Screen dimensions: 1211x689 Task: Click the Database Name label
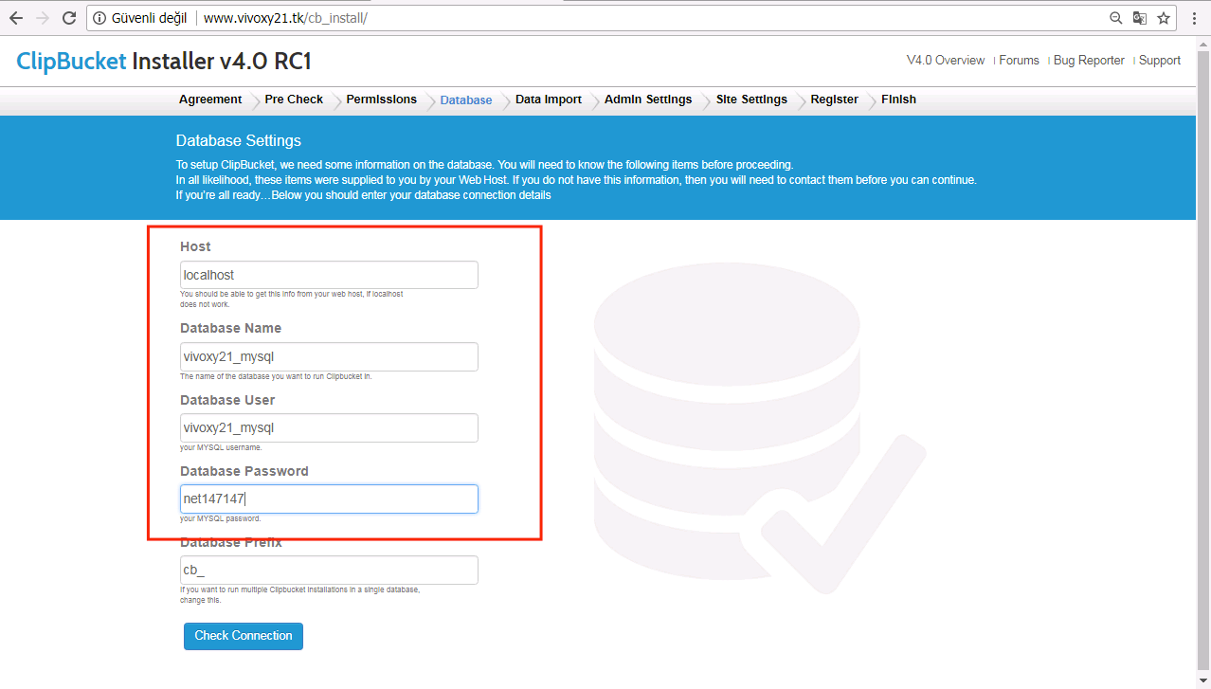click(230, 328)
